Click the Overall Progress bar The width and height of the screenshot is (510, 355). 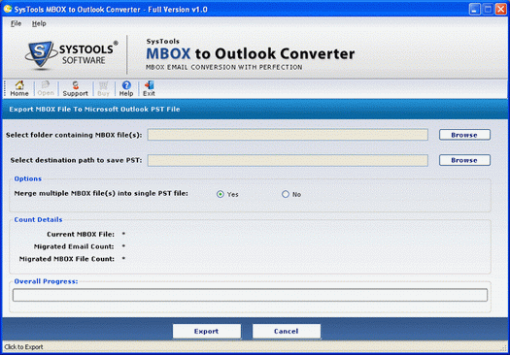(250, 295)
